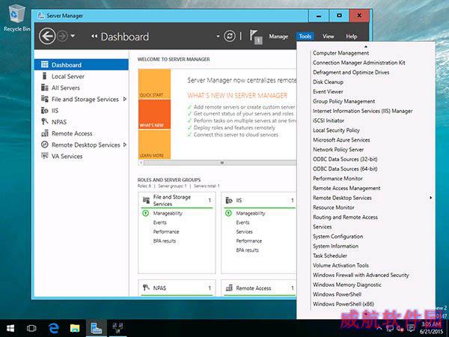The image size is (449, 337).
Task: Click the welcome panel horizontal scrollbar
Action: [220, 163]
